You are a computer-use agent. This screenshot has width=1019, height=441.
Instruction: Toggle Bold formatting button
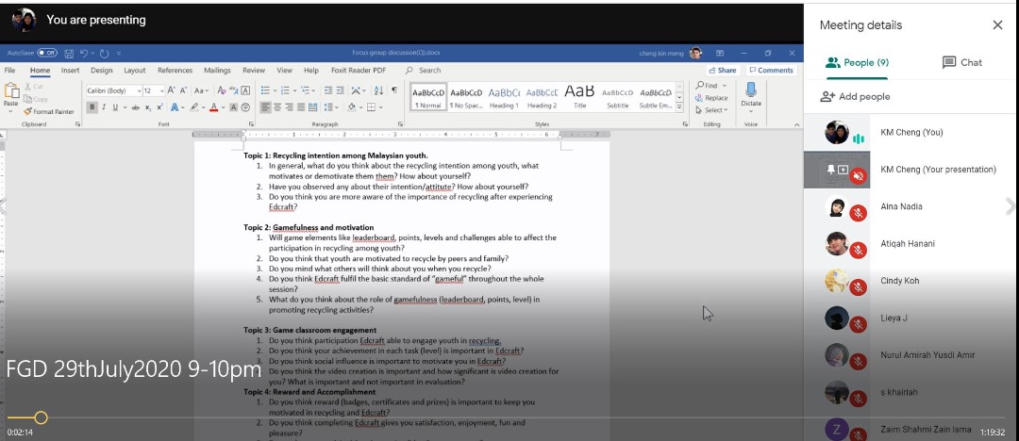[x=92, y=107]
